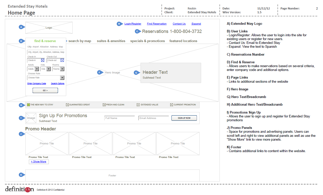Toggle the EXTENDED VALUE checkbox
This screenshot has width=323, height=195.
(138, 105)
